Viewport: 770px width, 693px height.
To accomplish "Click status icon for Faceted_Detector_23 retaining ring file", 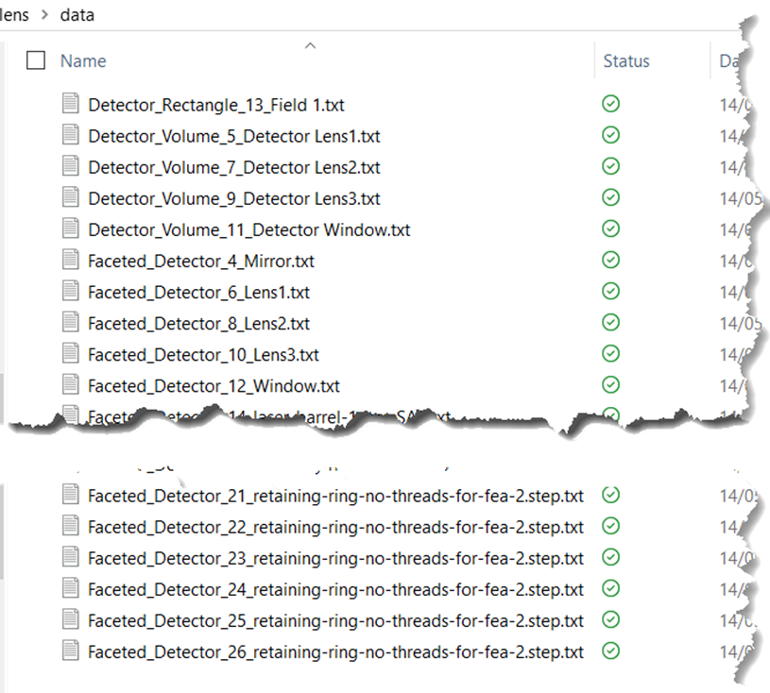I will tap(610, 557).
